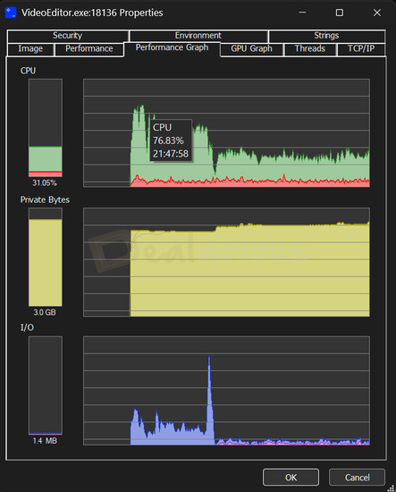Click the Private Bytes section label
This screenshot has height=492, width=396.
click(45, 199)
